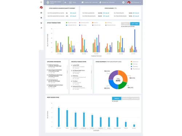Select Stationary in Recently Issued Items
Screen dimensions: 182x136
(75, 76)
